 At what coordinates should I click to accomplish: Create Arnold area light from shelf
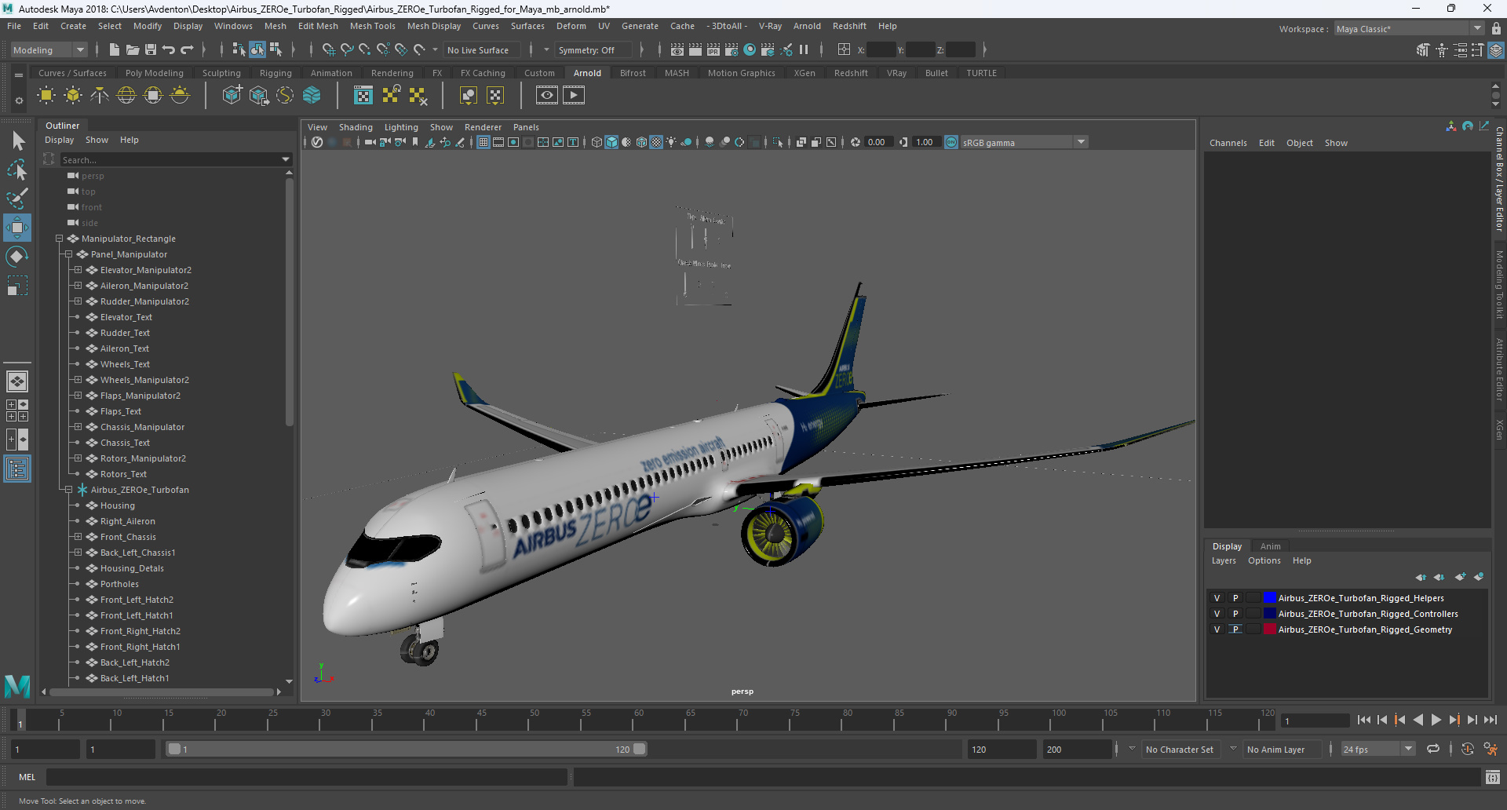point(46,96)
